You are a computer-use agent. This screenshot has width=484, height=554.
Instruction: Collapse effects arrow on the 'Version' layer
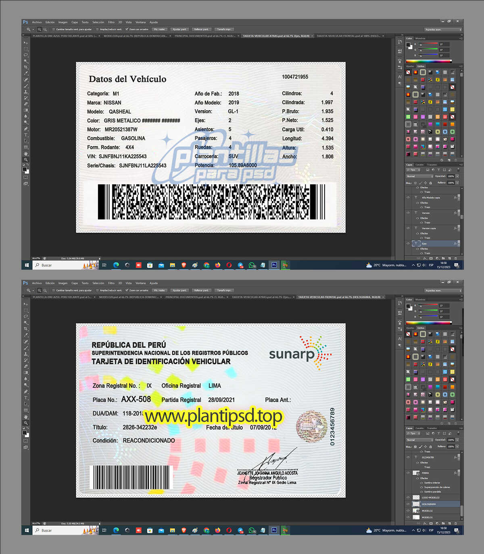tap(458, 213)
